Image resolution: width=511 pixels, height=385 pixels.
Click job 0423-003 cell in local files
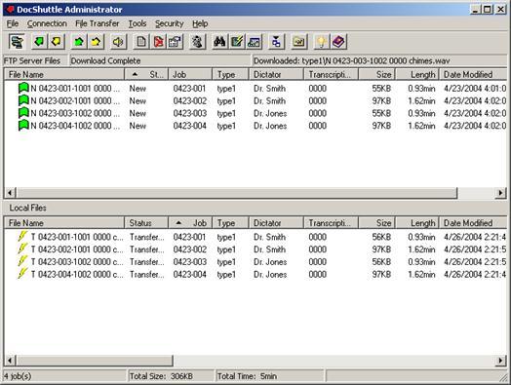[x=189, y=261]
